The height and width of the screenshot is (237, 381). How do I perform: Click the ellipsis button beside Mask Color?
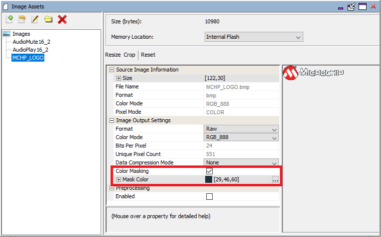[275, 180]
